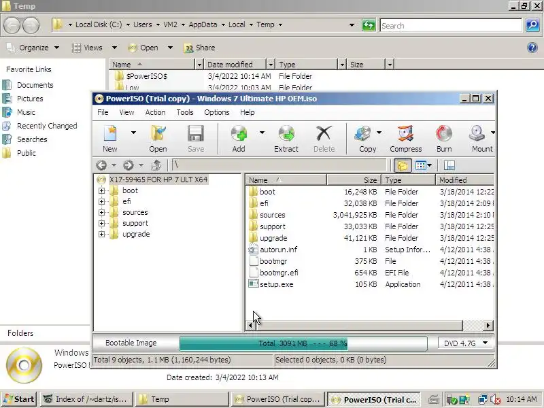544x408 pixels.
Task: Click the horizontal scrollbar in file list
Action: pyautogui.click(x=359, y=326)
